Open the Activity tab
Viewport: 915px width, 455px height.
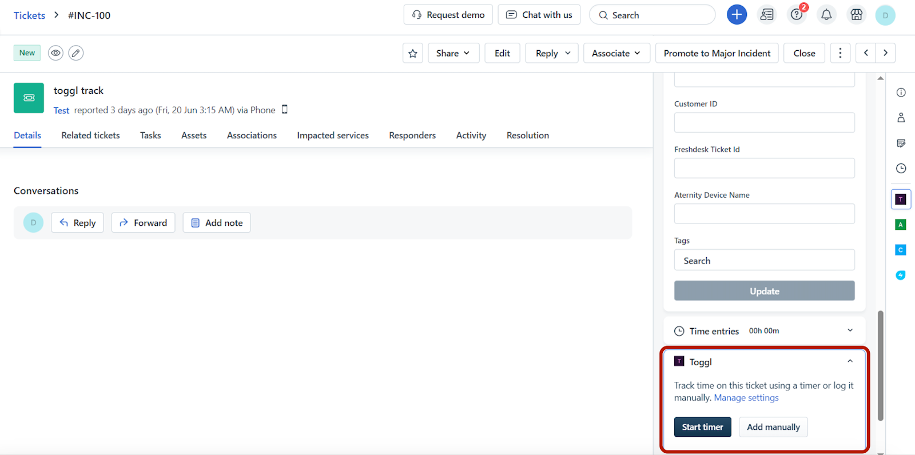(471, 135)
